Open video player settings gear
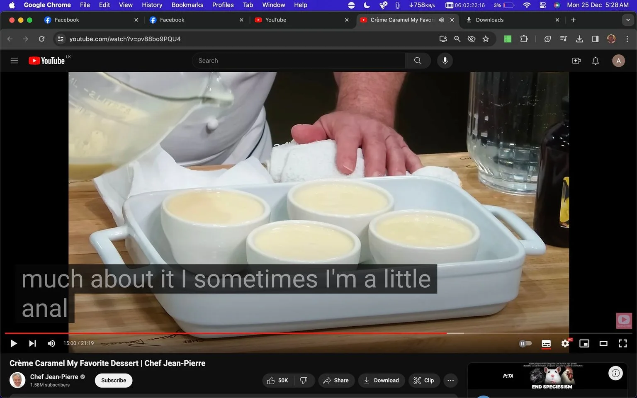This screenshot has height=398, width=637. click(x=565, y=343)
